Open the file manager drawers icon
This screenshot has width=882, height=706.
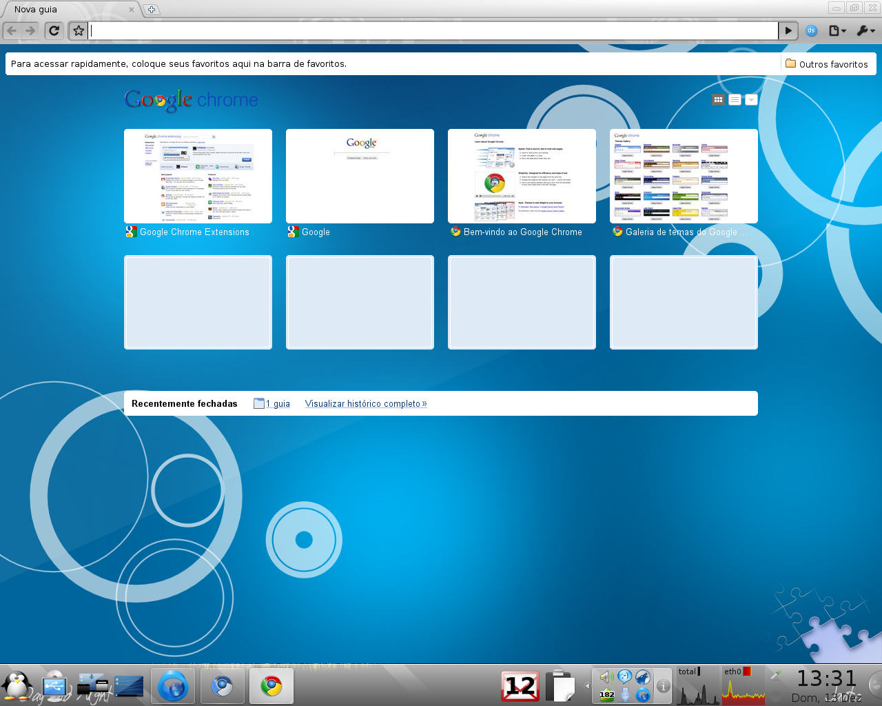pyautogui.click(x=92, y=687)
